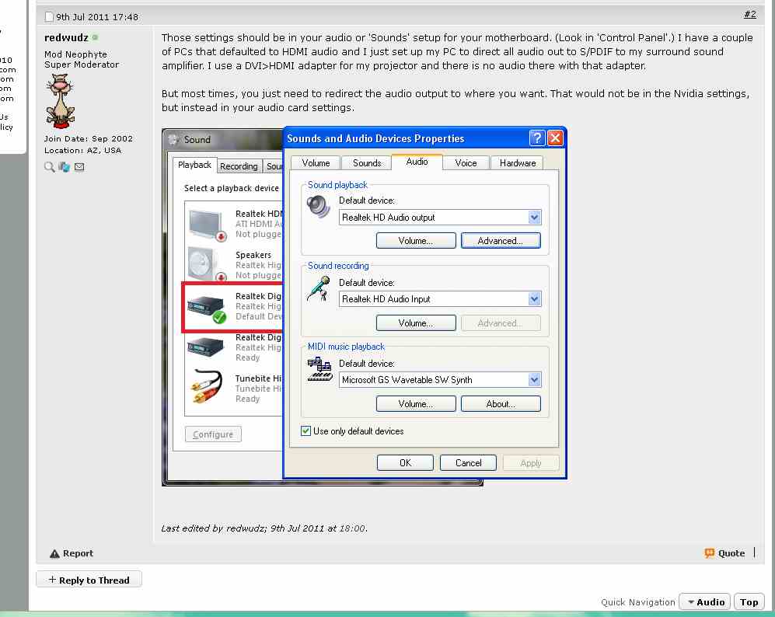Toggle 'Use only default devices' checkbox

[x=306, y=431]
